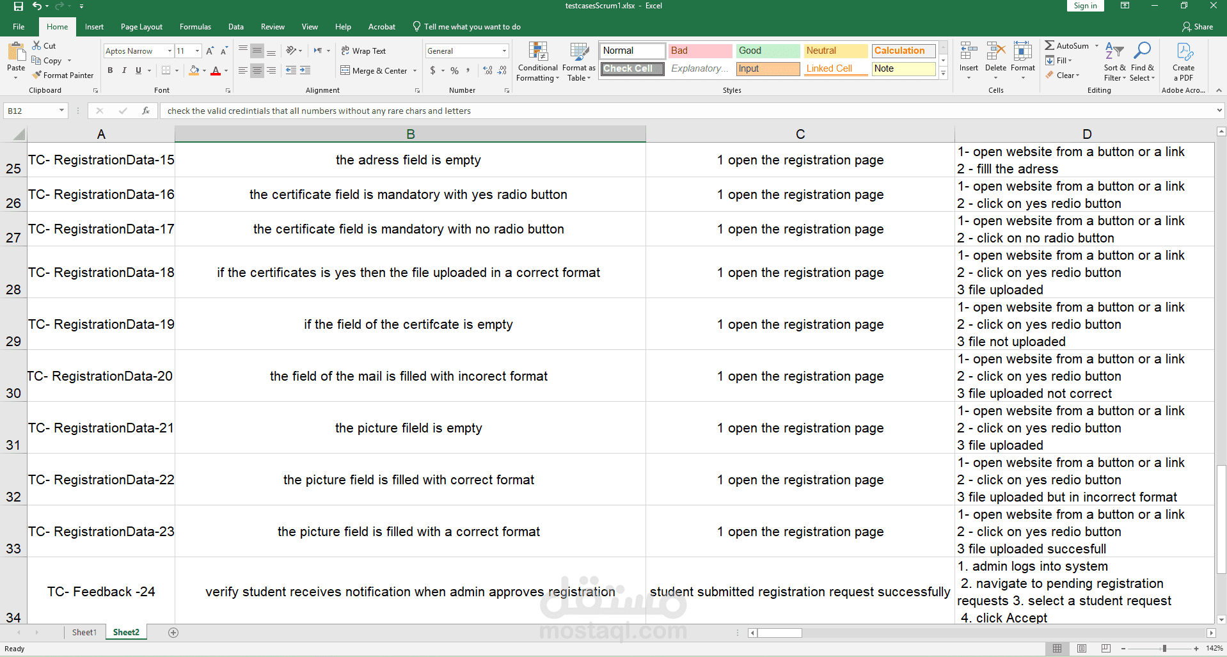Increase the font size
Image resolution: width=1227 pixels, height=657 pixels.
(x=210, y=51)
